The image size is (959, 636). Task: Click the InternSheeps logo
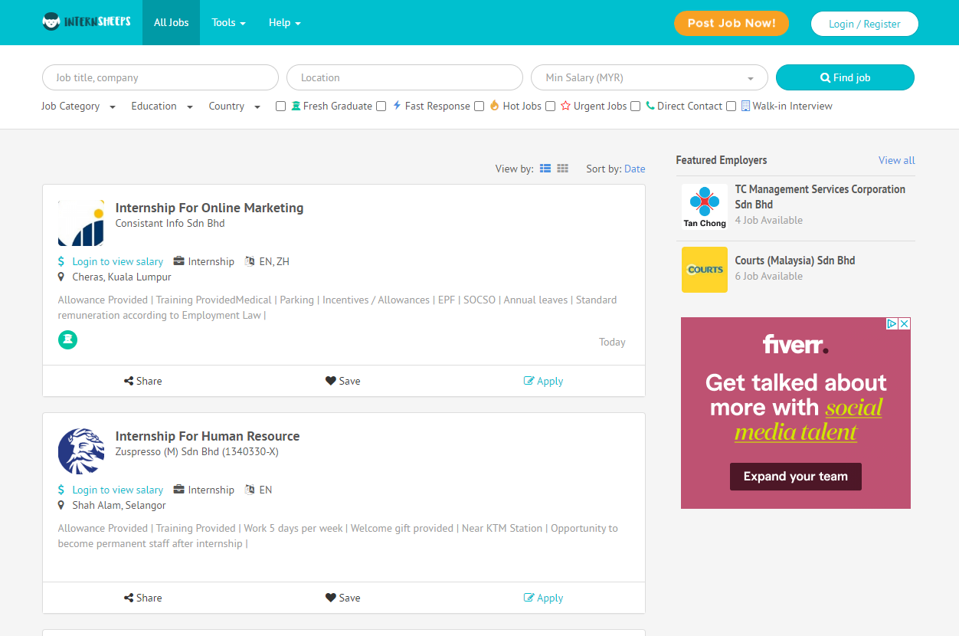coord(87,22)
